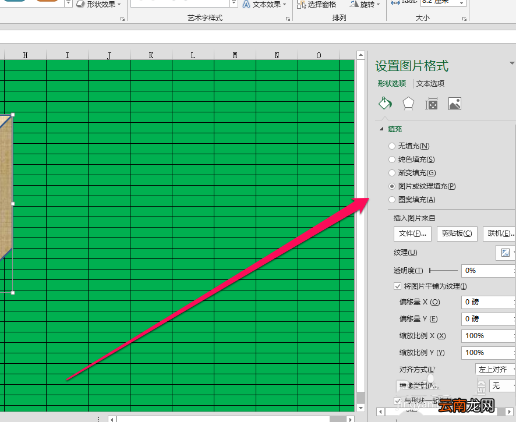The height and width of the screenshot is (422, 516).
Task: Open the 选择窗格 selection pane
Action: (316, 4)
